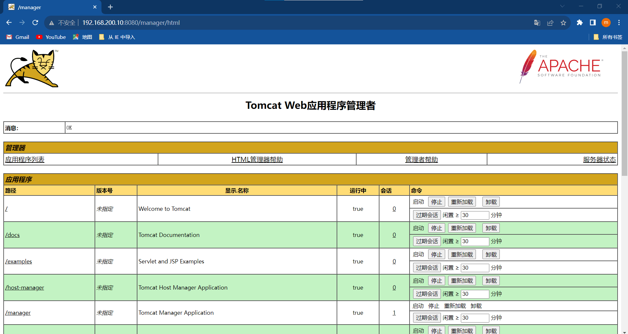Click 卸载 for Welcome to Tomcat

(x=491, y=202)
